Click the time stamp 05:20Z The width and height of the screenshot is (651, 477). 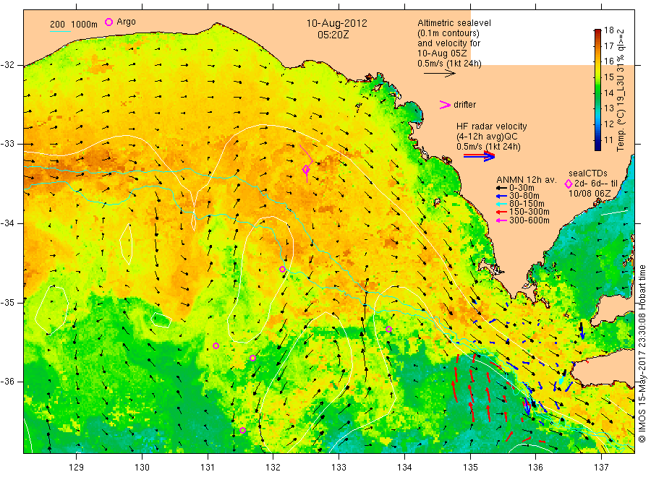click(x=333, y=35)
